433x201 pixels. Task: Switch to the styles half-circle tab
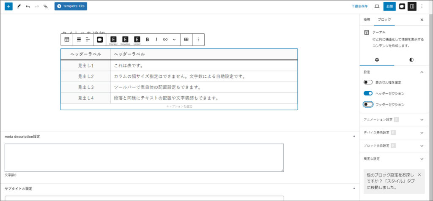point(411,60)
